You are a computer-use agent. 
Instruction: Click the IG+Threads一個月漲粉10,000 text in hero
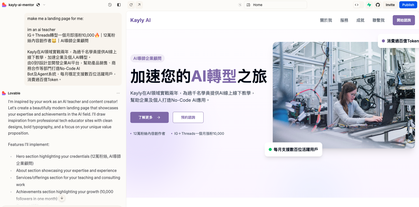pyautogui.click(x=199, y=134)
